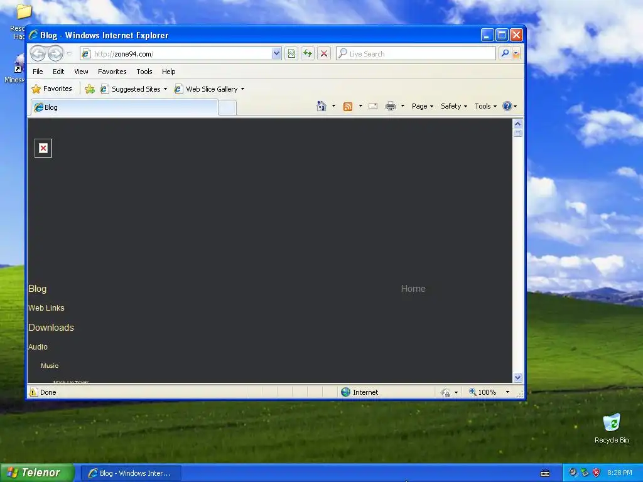Click the protected mode lock icon in status bar
The width and height of the screenshot is (643, 482).
click(x=445, y=393)
